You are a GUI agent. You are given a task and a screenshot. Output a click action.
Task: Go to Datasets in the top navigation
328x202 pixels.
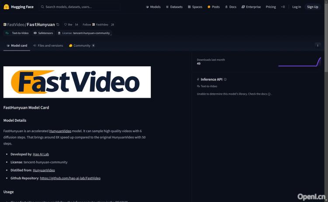click(x=174, y=7)
